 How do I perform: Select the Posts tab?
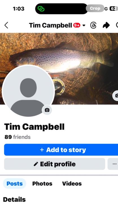pos(14,184)
